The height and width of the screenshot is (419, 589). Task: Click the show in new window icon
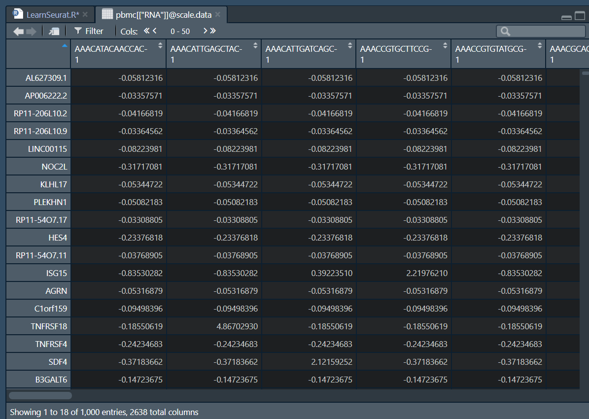coord(54,31)
